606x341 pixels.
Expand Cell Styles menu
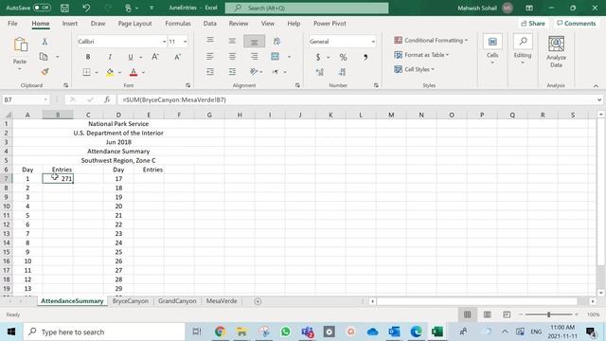click(415, 69)
